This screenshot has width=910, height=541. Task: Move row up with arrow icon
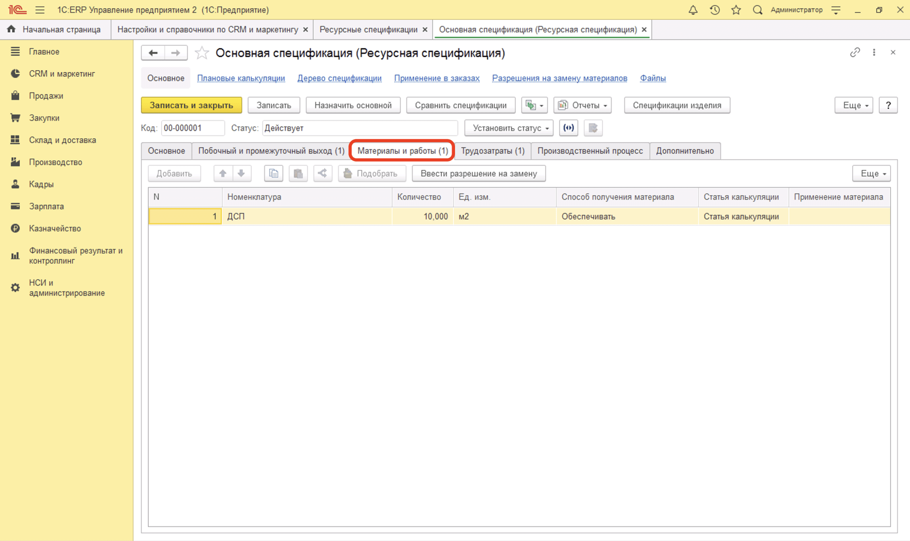(223, 174)
